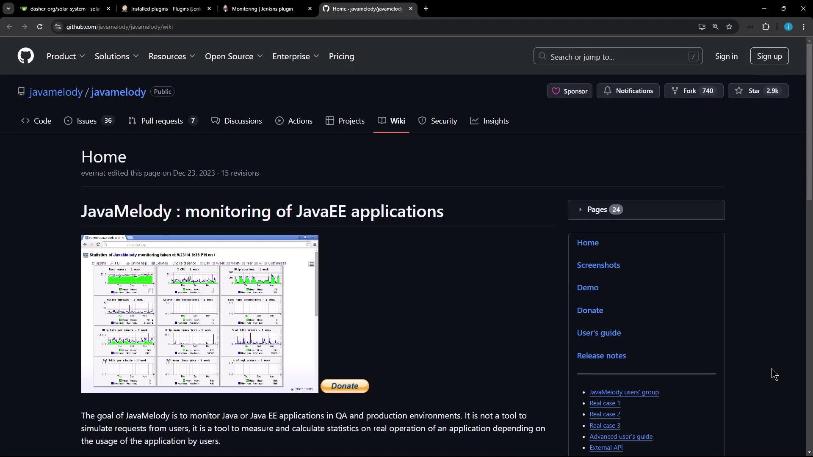Expand the Open Source dropdown

pyautogui.click(x=234, y=56)
